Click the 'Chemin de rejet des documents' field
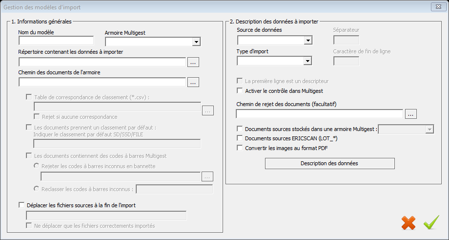Screen dimensions: 449x240 coord(319,114)
